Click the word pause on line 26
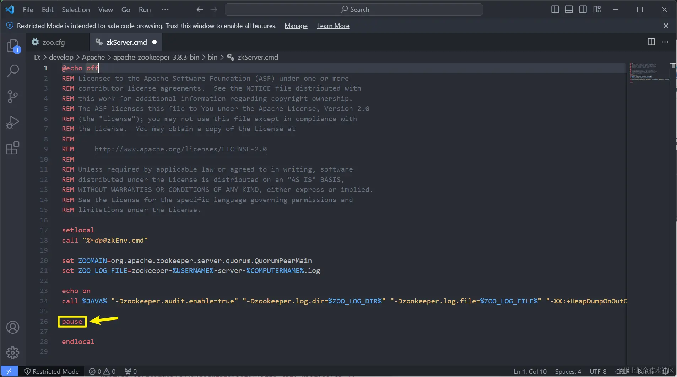This screenshot has height=377, width=677. coord(72,321)
